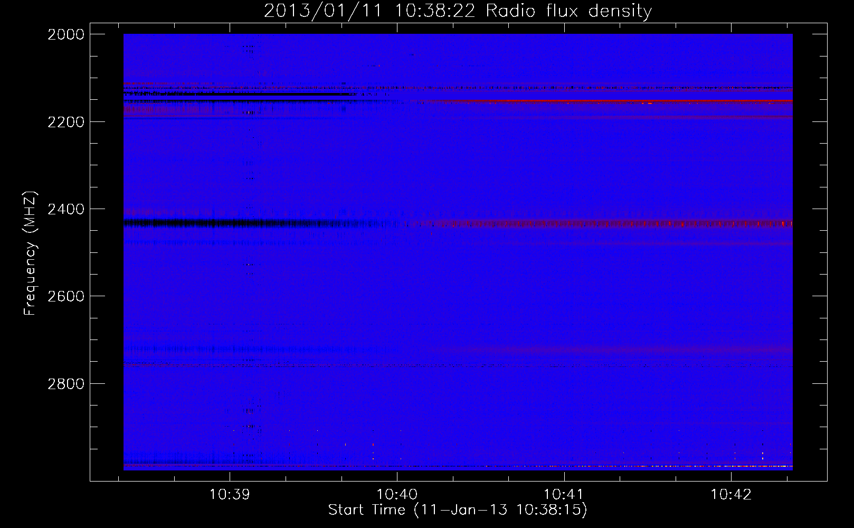Click the 2800 frequency tick label
The width and height of the screenshot is (854, 528).
[x=66, y=384]
